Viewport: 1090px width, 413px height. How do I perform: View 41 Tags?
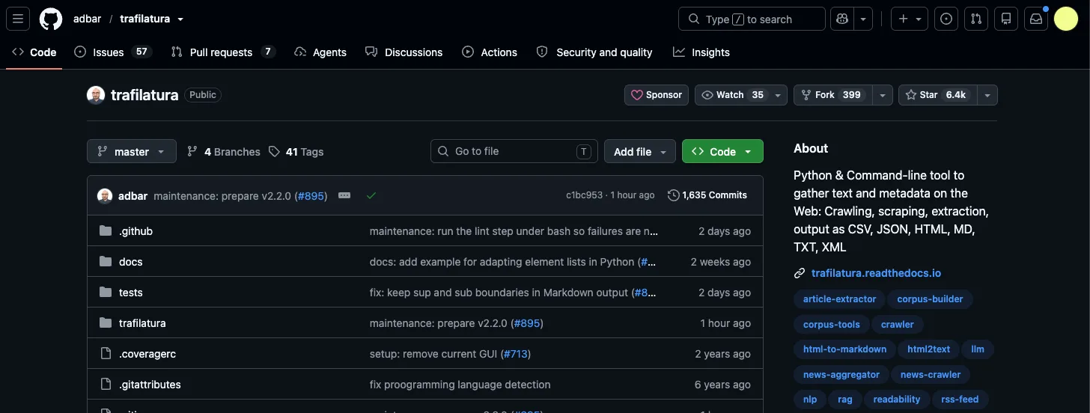296,151
